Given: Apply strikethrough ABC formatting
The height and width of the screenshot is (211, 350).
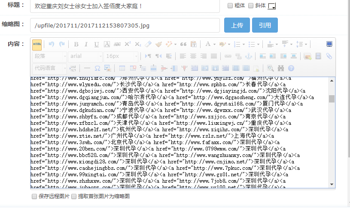Looking at the screenshot, I should (117, 44).
